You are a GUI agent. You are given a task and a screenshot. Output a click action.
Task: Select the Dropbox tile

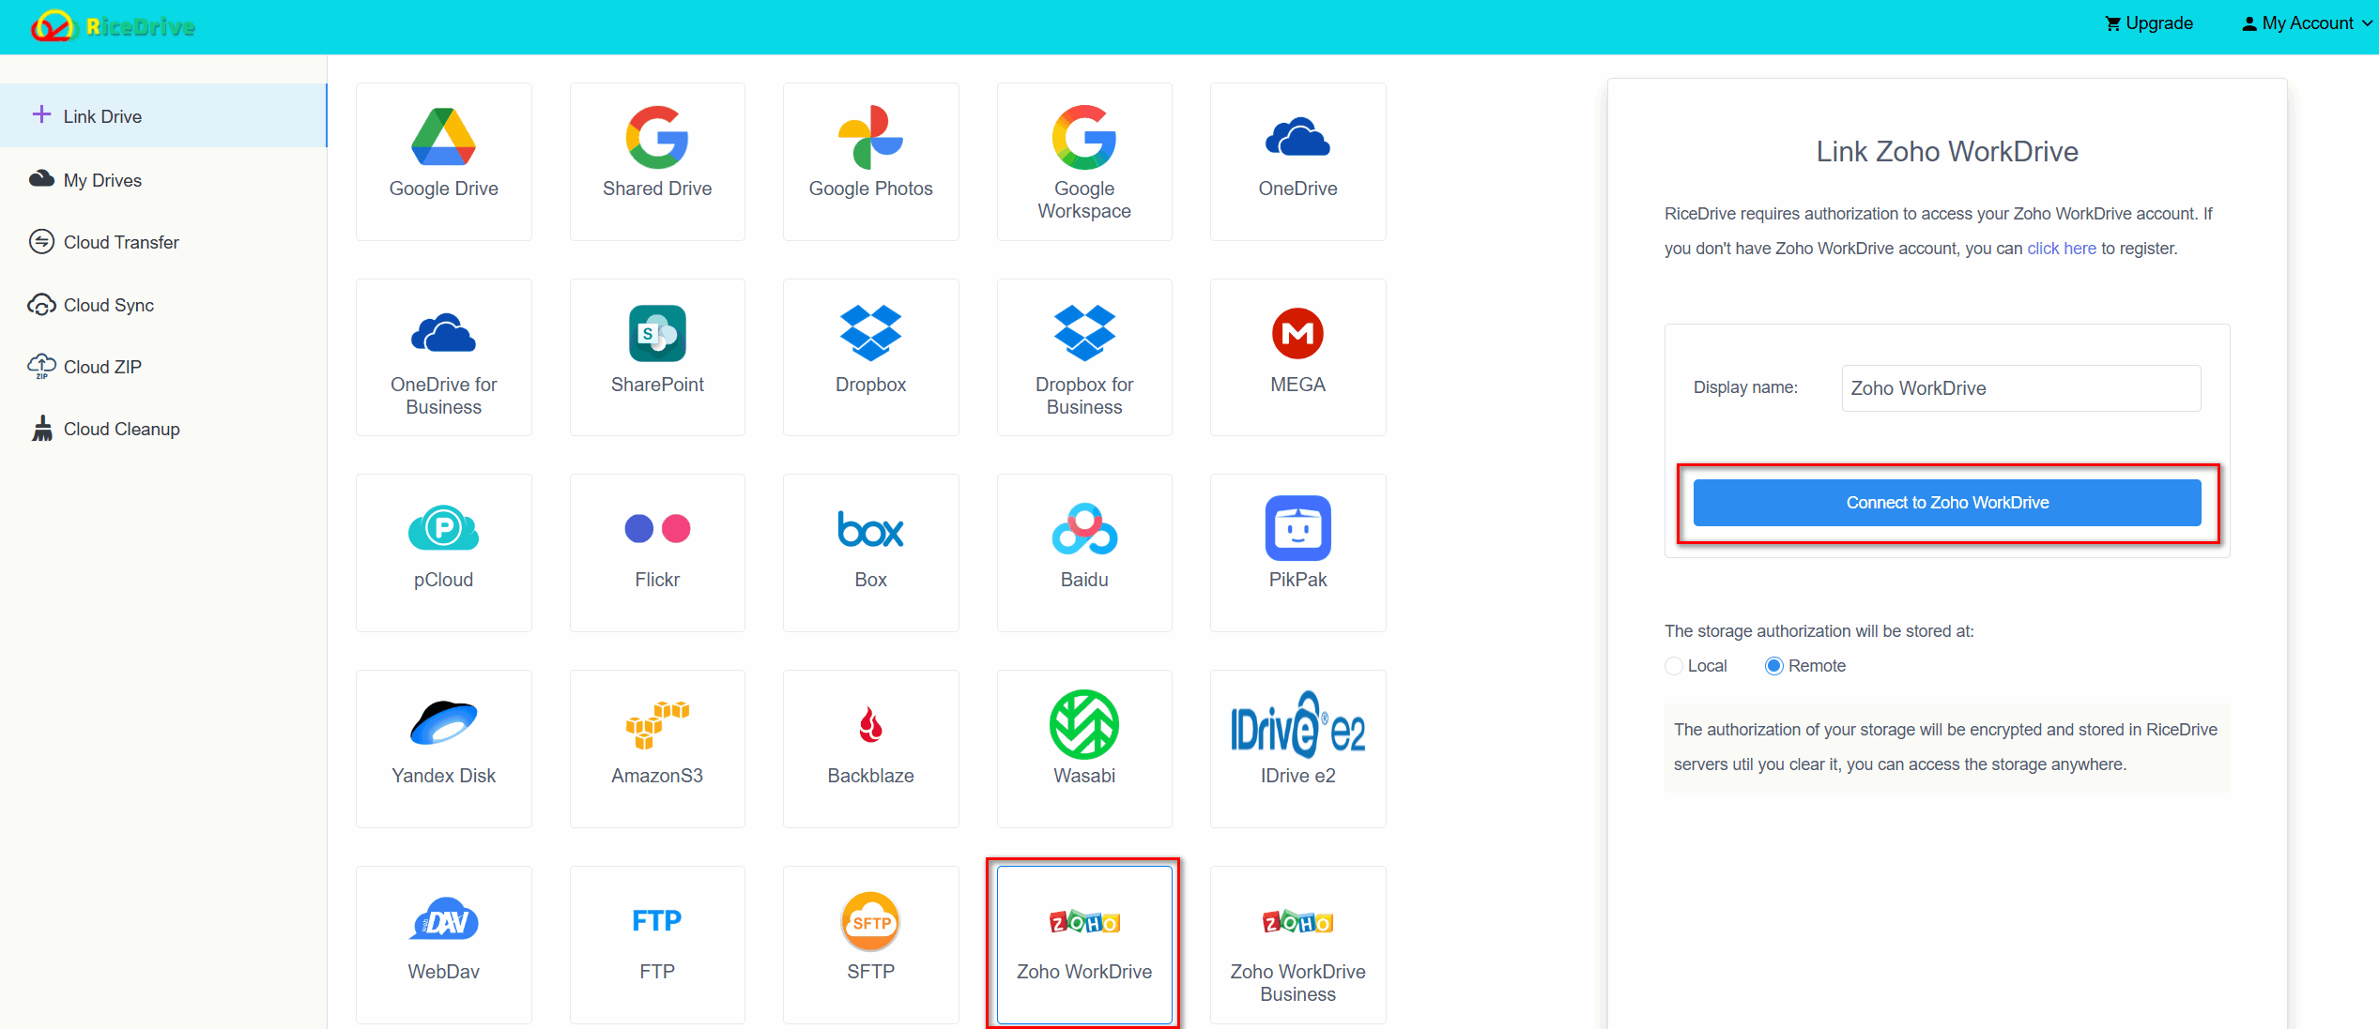870,357
